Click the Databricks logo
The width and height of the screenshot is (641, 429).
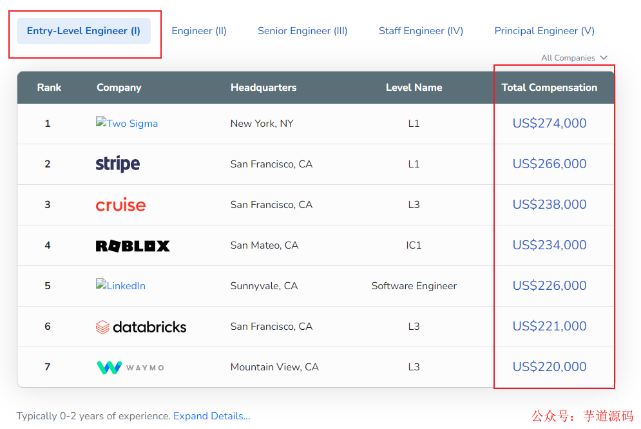[x=140, y=327]
